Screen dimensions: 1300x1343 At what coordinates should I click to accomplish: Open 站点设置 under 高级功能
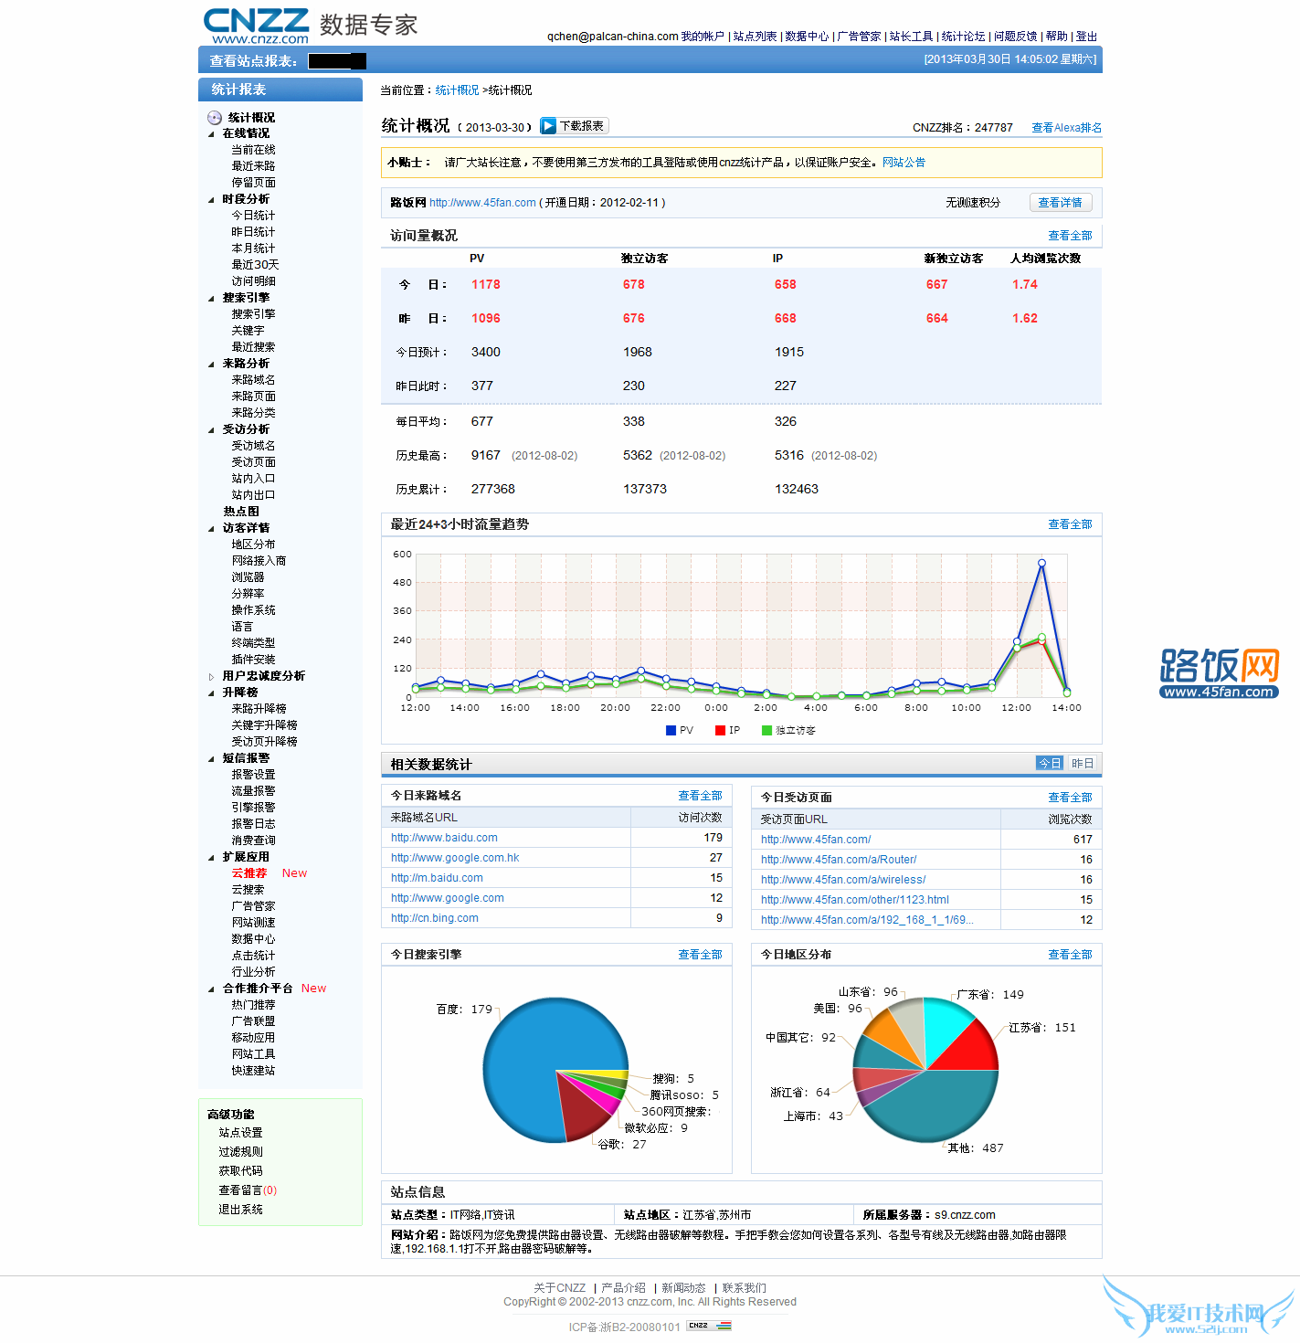tap(240, 1133)
